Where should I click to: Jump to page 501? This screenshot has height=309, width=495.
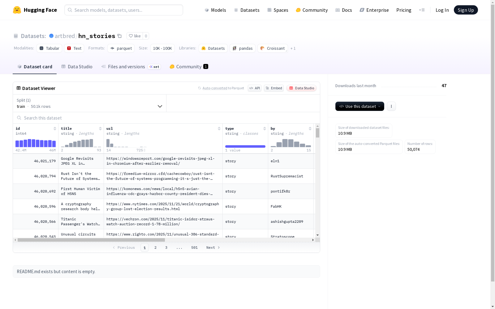[194, 248]
